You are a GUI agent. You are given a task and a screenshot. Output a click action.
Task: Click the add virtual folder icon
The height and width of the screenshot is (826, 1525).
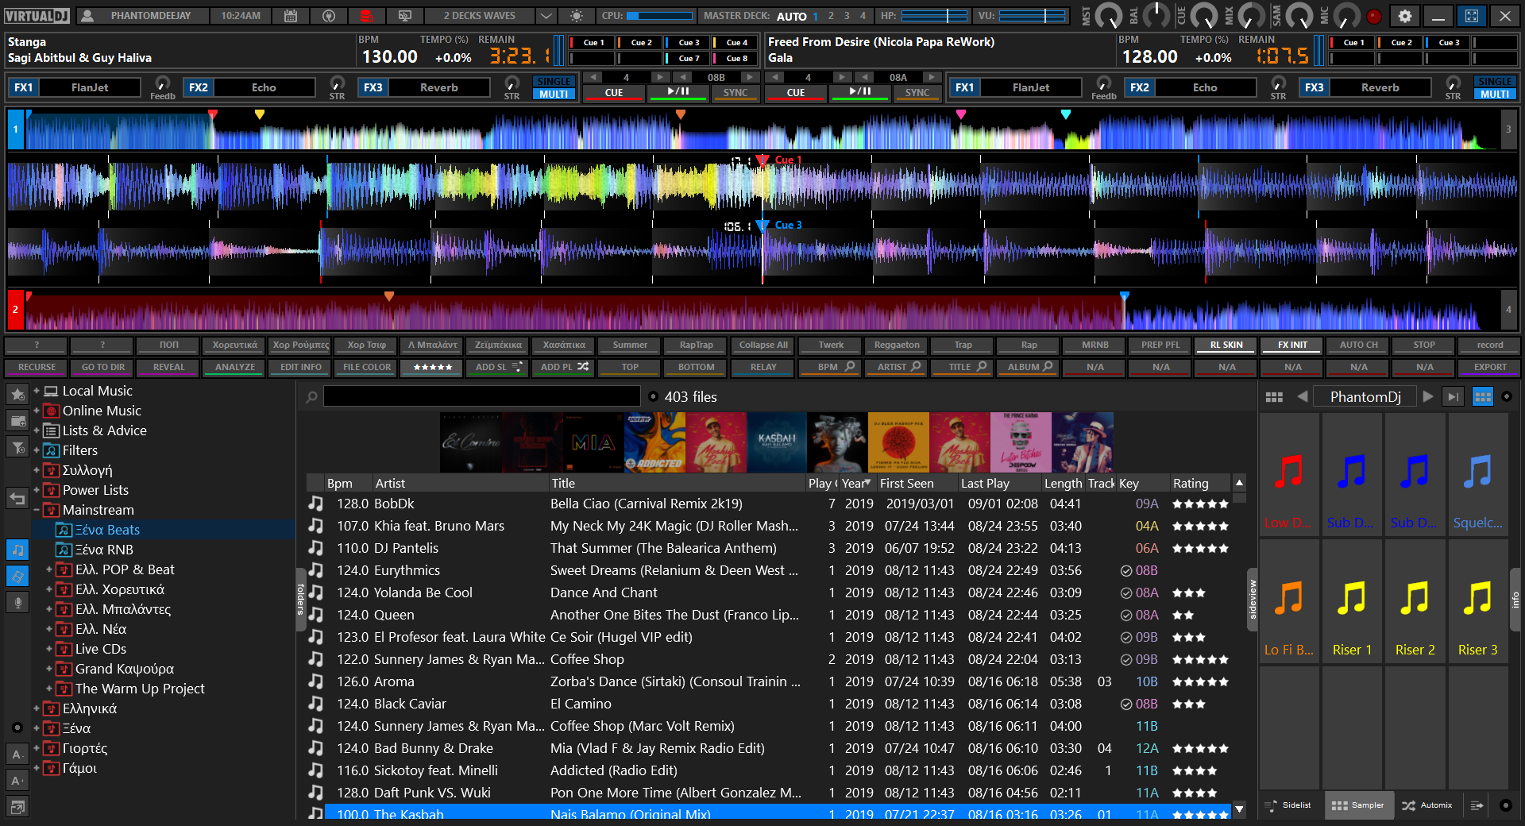tap(17, 420)
